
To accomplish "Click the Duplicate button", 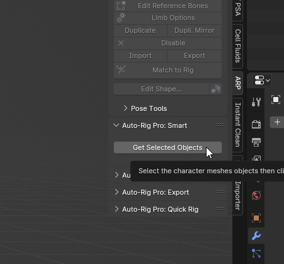I will pos(140,30).
